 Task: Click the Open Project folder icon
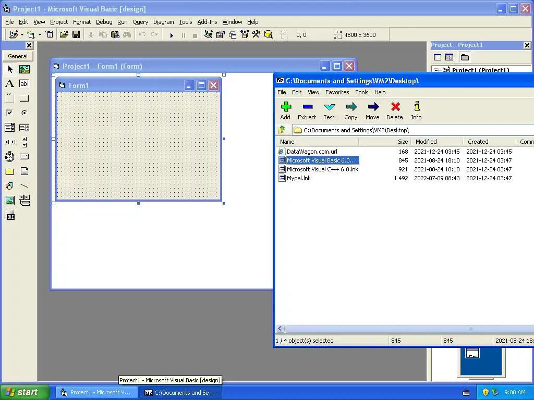pyautogui.click(x=64, y=35)
